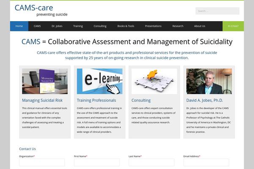Open the e-learning thumbnail image
Viewport: 254px width, 169px height.
click(99, 81)
